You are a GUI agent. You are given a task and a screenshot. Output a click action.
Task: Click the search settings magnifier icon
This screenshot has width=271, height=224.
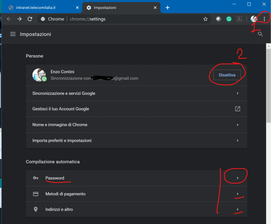[x=260, y=34]
